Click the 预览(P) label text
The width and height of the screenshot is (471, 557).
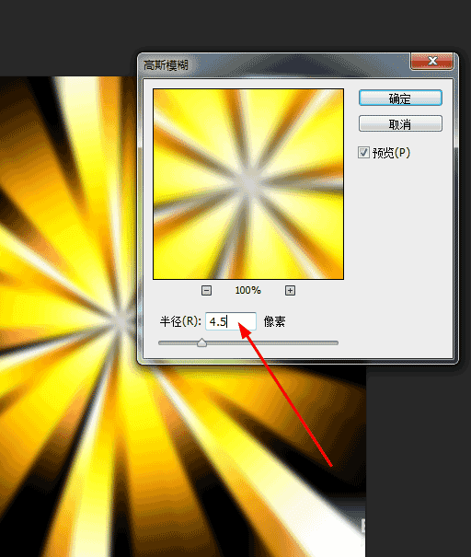pos(391,153)
